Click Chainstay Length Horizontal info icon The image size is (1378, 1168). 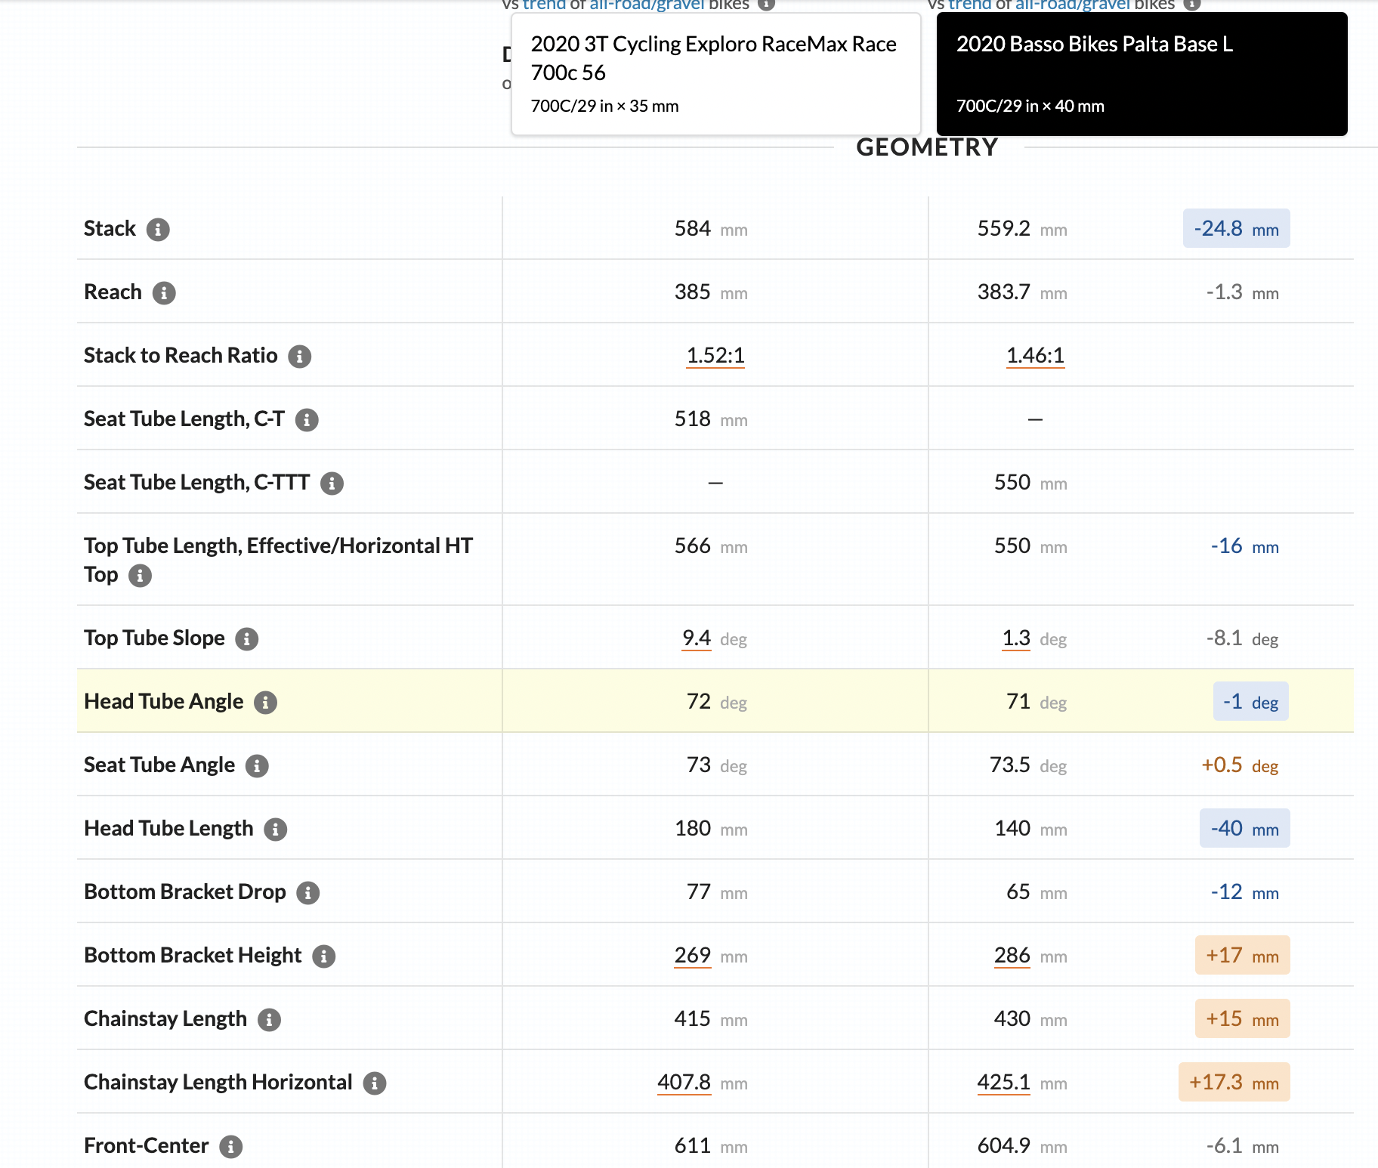[x=375, y=1083]
